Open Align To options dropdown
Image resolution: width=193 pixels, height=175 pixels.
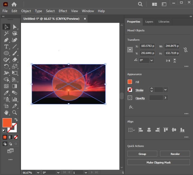pos(131,130)
